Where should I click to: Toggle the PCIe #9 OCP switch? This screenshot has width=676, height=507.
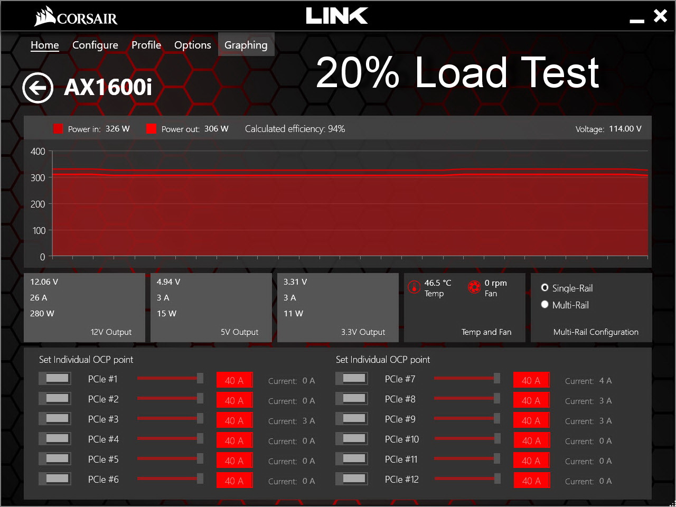coord(352,419)
